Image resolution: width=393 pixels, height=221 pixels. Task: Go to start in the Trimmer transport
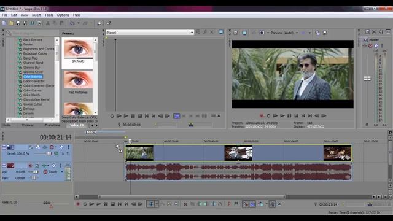pyautogui.click(x=147, y=116)
